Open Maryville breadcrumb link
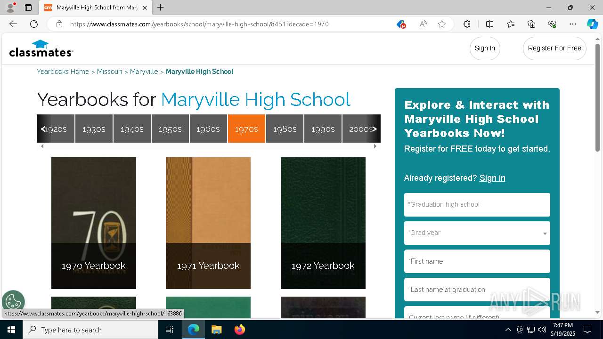603x339 pixels. pyautogui.click(x=144, y=72)
